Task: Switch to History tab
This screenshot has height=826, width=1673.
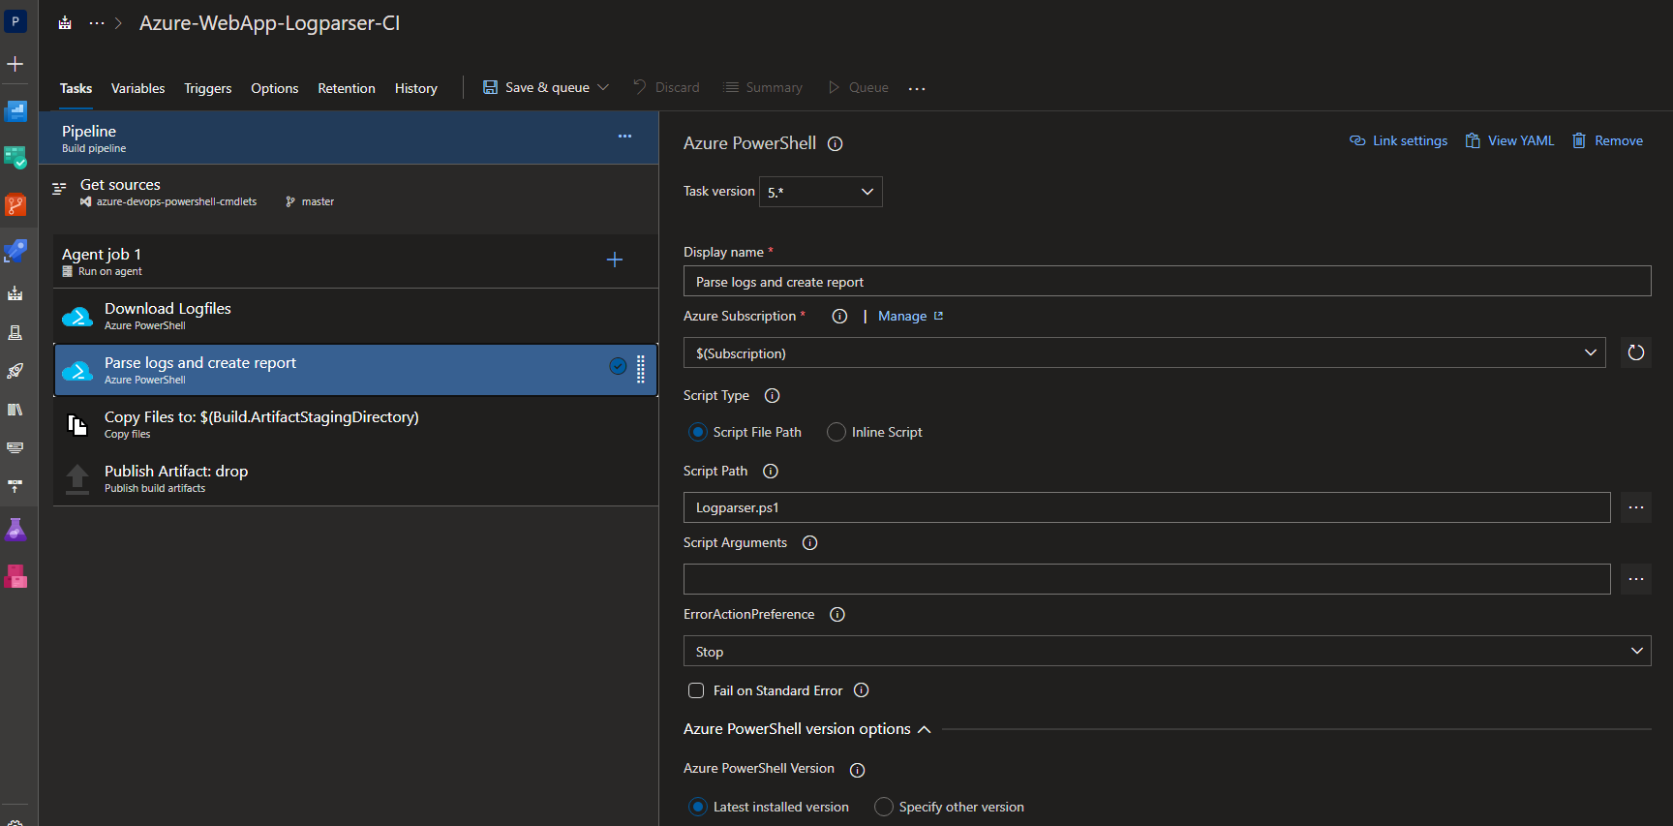Action: tap(415, 88)
